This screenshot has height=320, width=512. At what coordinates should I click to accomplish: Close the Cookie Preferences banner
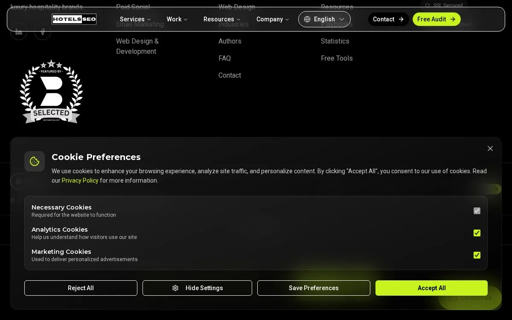point(490,148)
